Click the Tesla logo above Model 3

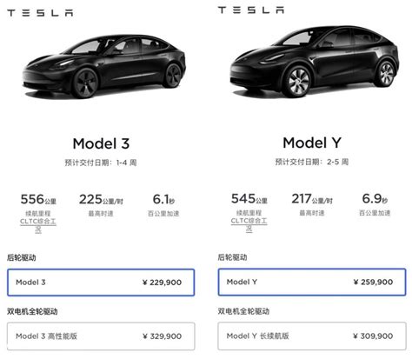point(40,13)
